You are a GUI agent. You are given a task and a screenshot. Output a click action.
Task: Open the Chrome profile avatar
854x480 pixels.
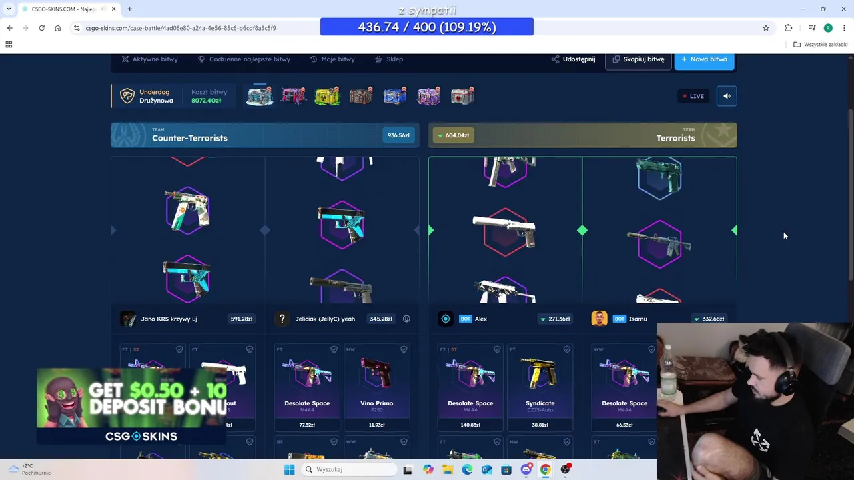(828, 28)
